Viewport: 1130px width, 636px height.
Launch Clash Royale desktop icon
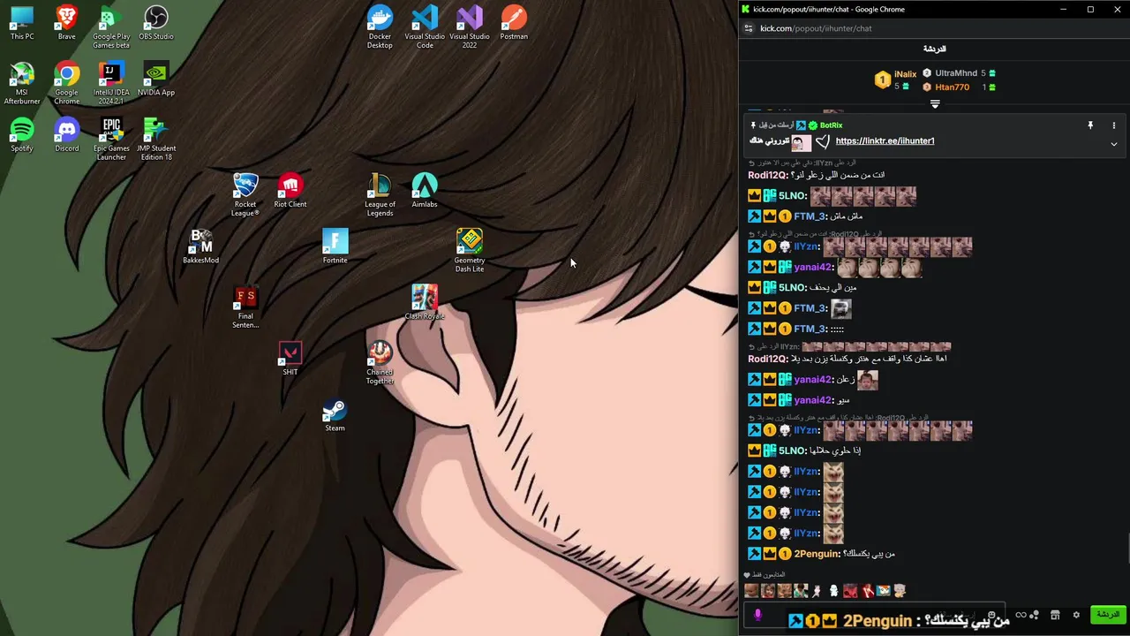click(x=425, y=302)
